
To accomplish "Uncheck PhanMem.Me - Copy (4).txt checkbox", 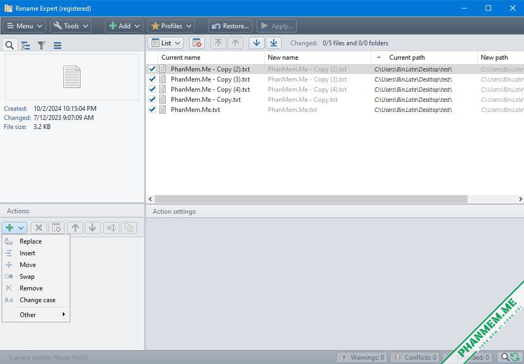I will click(152, 89).
